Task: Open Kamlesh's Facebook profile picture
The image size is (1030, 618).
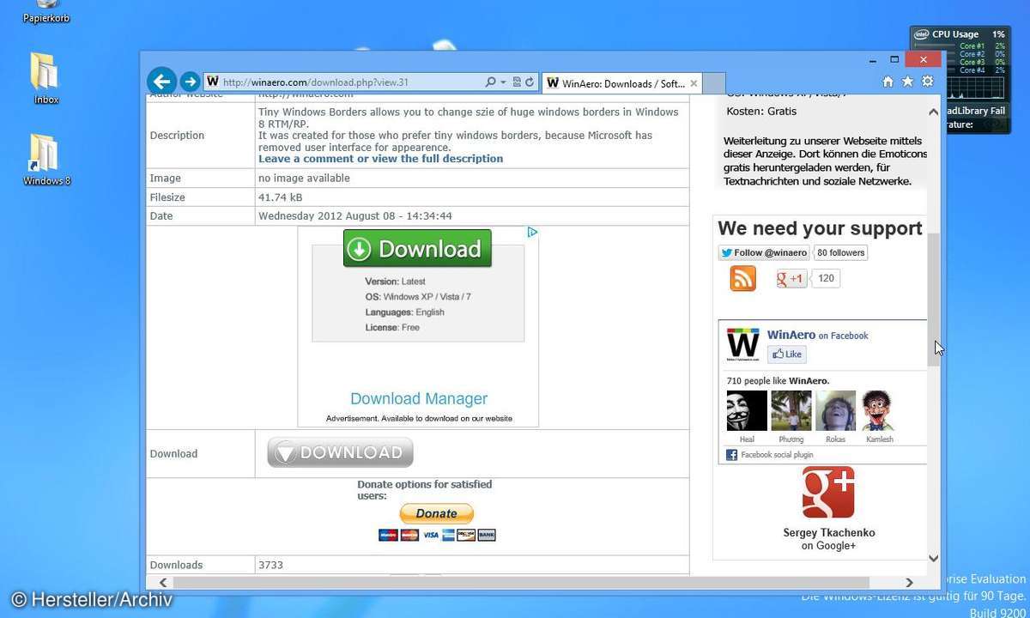Action: pyautogui.click(x=879, y=411)
